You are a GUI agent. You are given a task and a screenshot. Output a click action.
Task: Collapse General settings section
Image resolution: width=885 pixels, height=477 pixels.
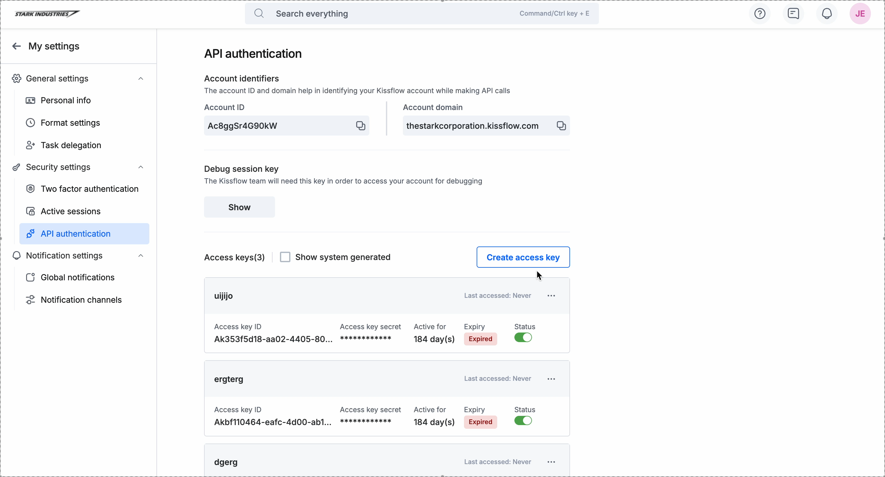click(x=140, y=79)
